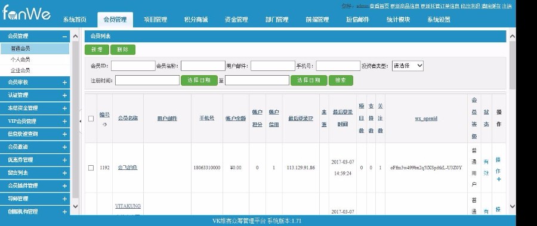This screenshot has width=537, height=226.
Task: Click the 更新商品信息 link
Action: pos(405,6)
